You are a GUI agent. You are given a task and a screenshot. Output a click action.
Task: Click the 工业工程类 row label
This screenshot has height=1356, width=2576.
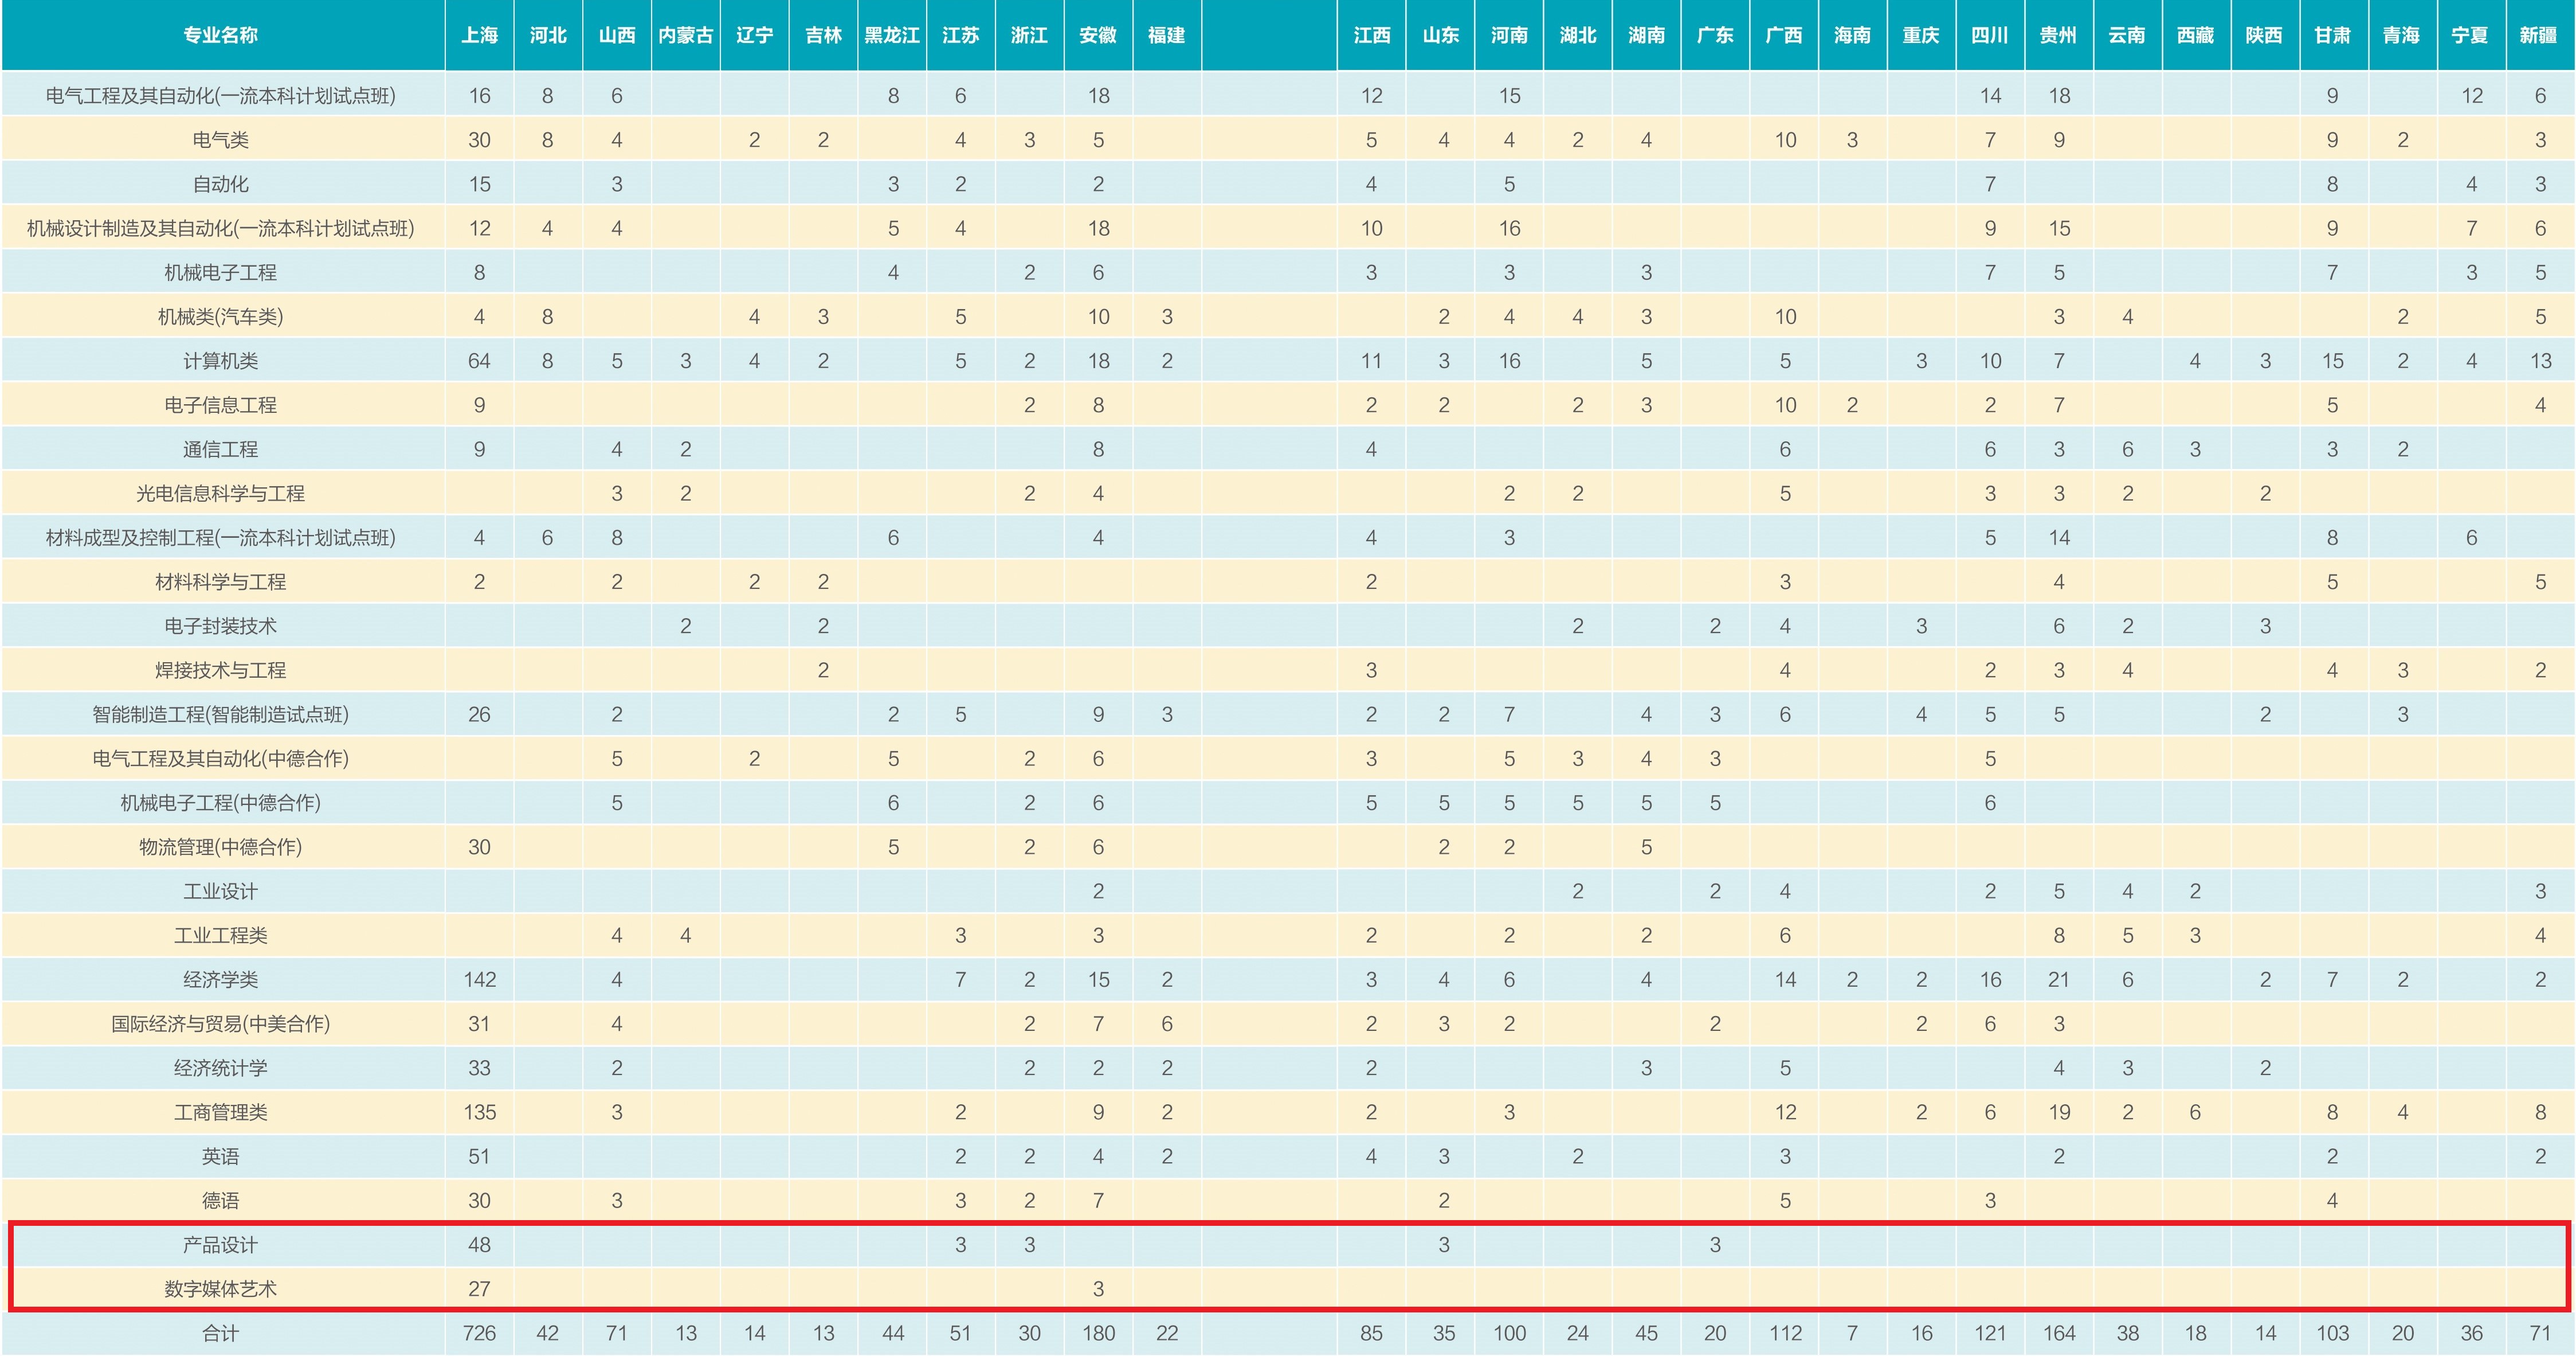[220, 936]
